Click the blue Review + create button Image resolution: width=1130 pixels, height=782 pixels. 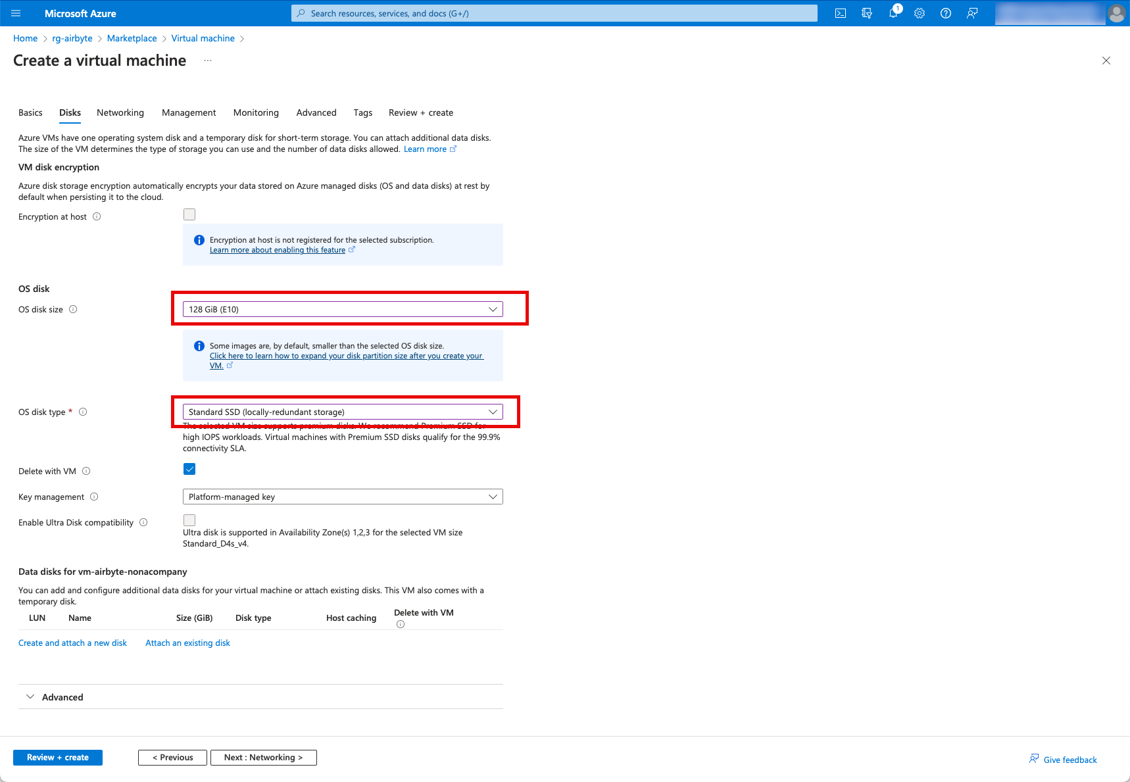coord(58,757)
